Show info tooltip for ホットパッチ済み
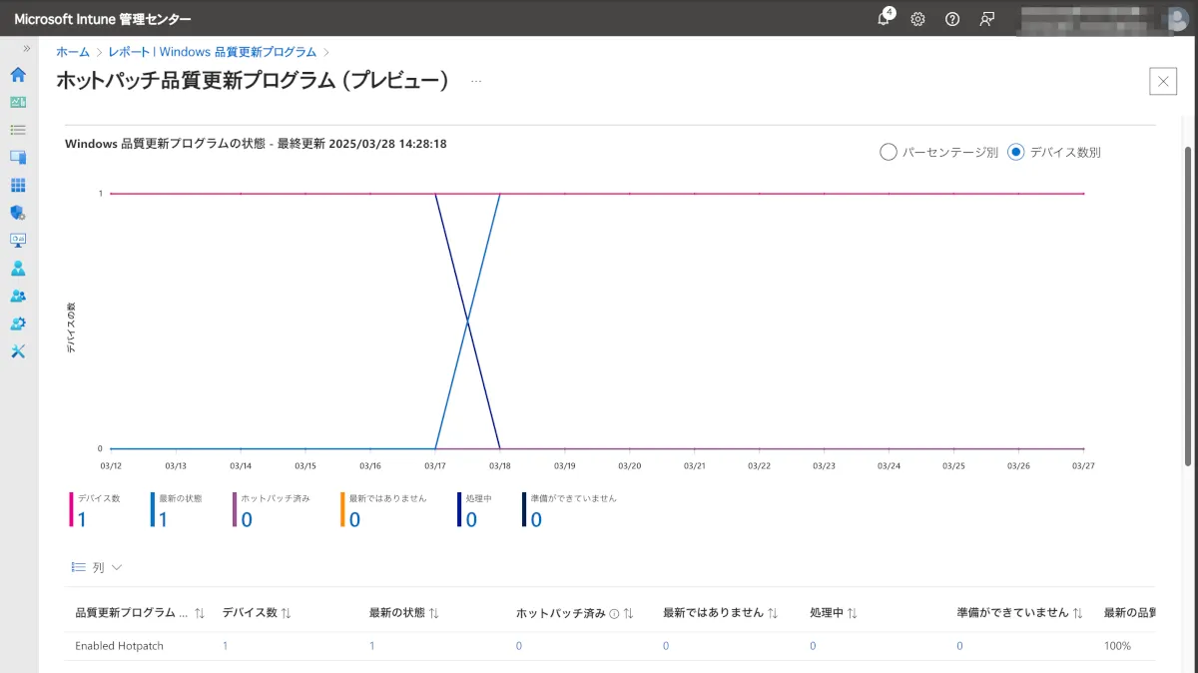 coord(614,613)
